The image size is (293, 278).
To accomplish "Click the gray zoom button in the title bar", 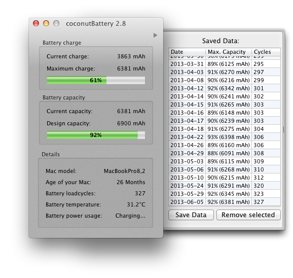I will 56,23.
